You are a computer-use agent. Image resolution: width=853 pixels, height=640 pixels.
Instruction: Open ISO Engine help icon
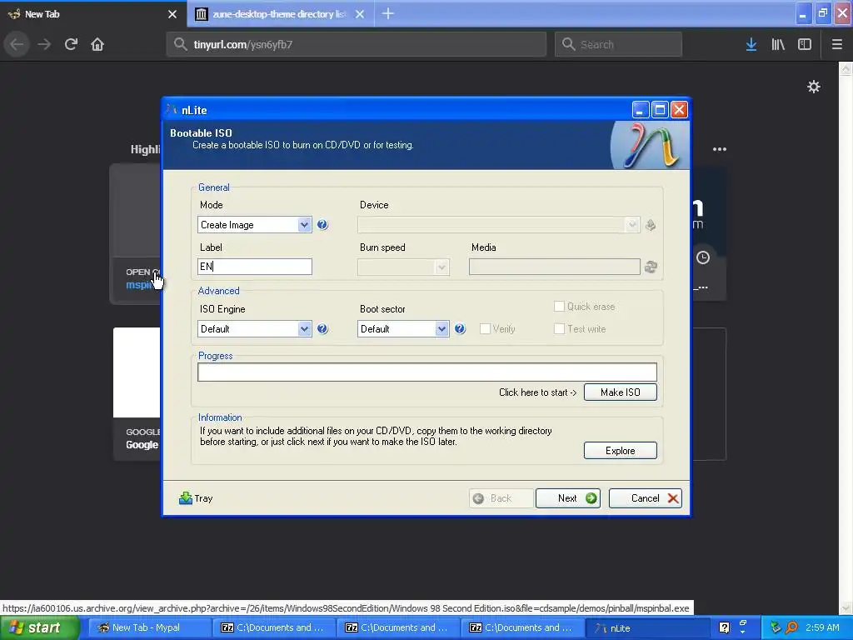tap(322, 328)
